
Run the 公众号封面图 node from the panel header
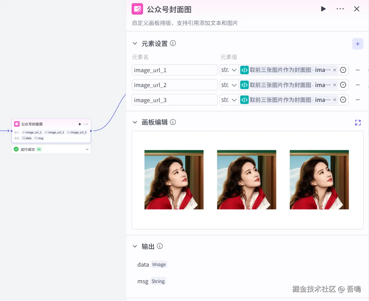pos(323,9)
